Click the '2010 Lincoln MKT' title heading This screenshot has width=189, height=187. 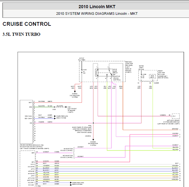coord(97,7)
